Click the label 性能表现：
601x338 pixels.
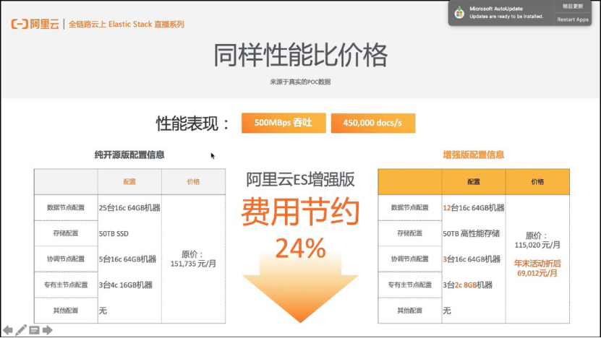[x=193, y=123]
